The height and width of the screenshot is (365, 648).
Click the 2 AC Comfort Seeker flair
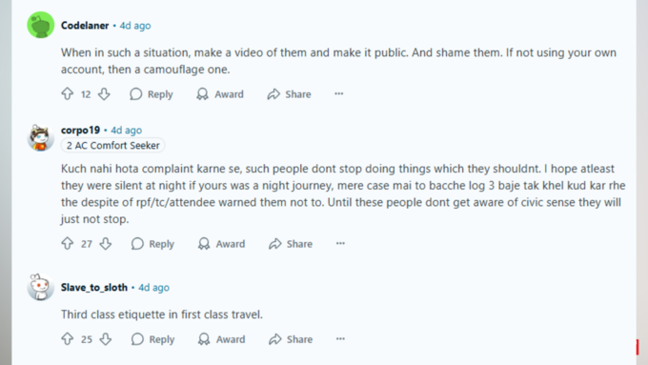tap(112, 146)
